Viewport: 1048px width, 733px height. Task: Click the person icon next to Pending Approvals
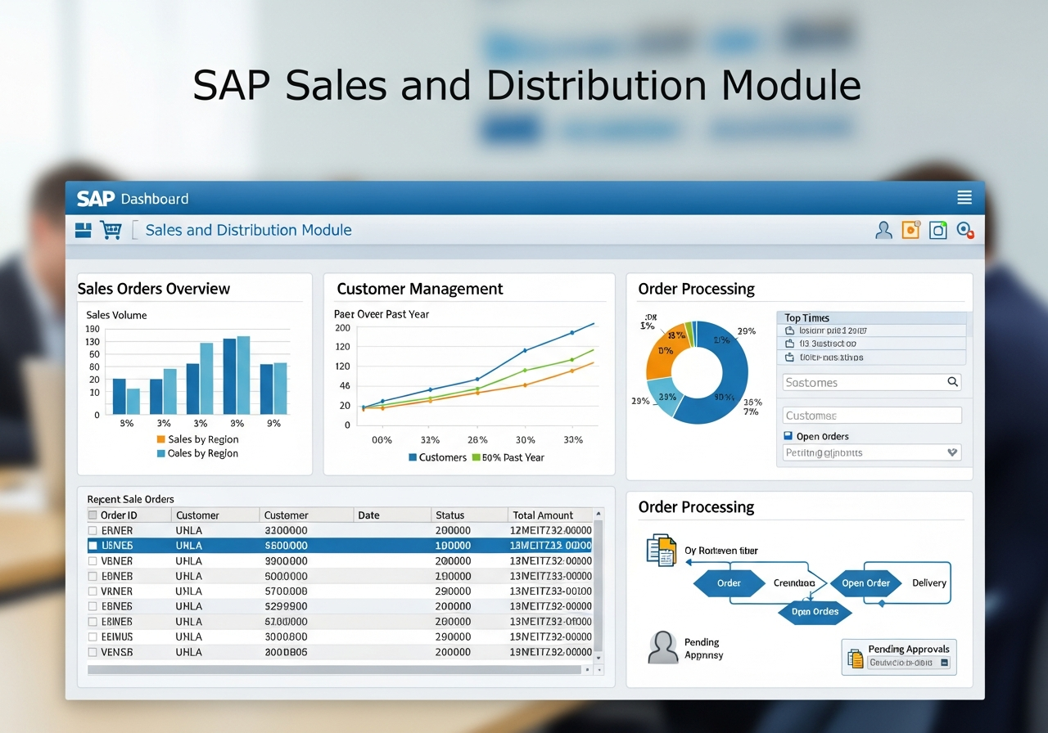[662, 646]
